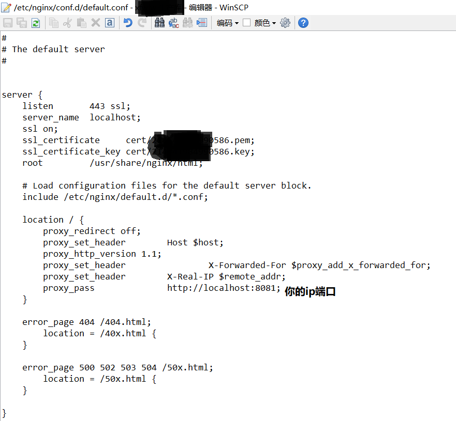
Task: Click the Find Next icon
Action: [x=188, y=23]
